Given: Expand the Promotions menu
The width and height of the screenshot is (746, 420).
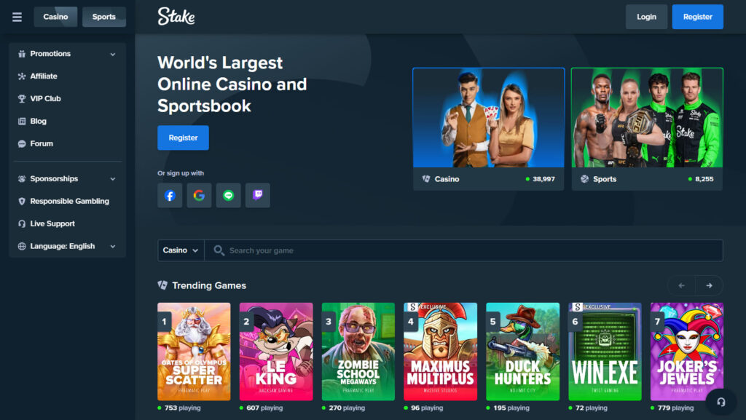Looking at the screenshot, I should point(67,54).
